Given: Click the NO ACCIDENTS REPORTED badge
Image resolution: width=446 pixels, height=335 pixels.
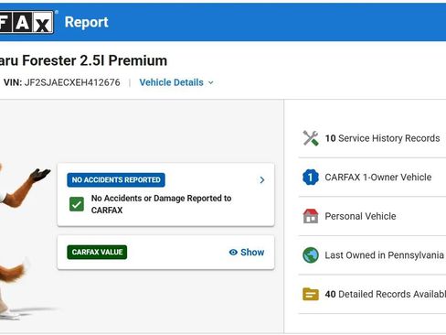Looking at the screenshot, I should [x=116, y=180].
